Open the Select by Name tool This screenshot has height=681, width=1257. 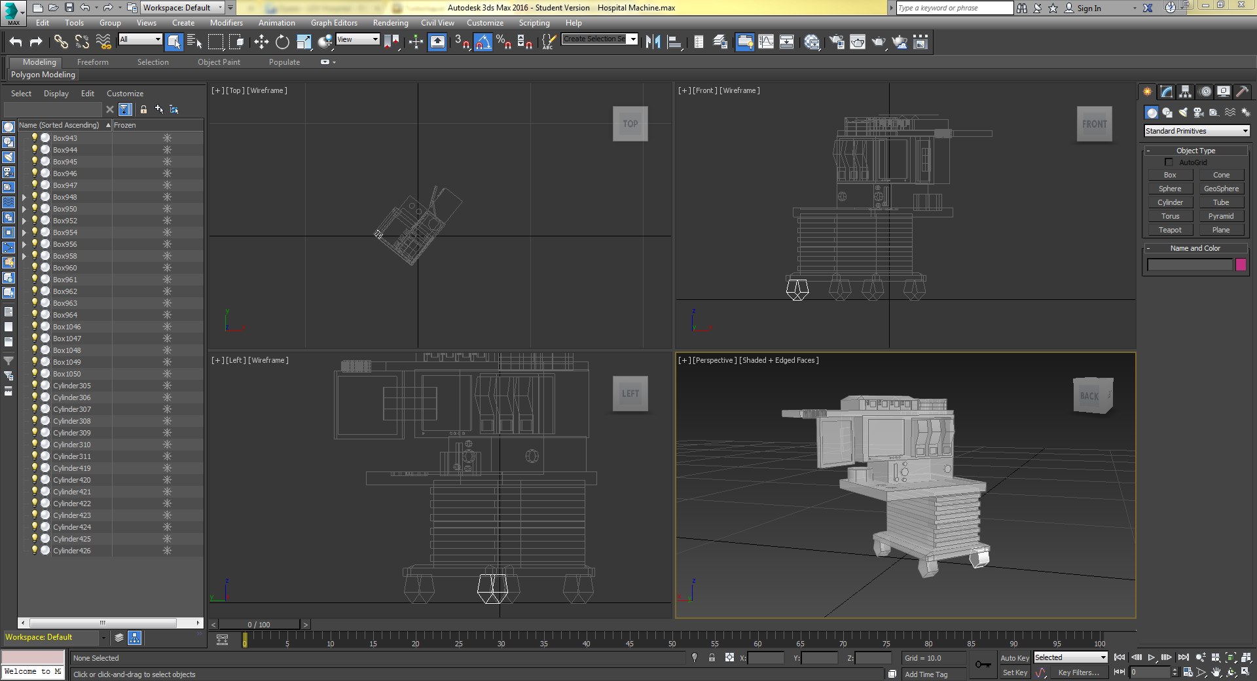194,42
